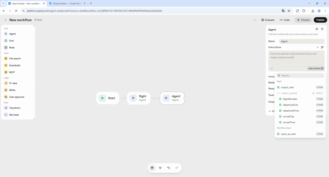Switch to the Widget Builder browser tab
The image size is (329, 177).
click(67, 3)
